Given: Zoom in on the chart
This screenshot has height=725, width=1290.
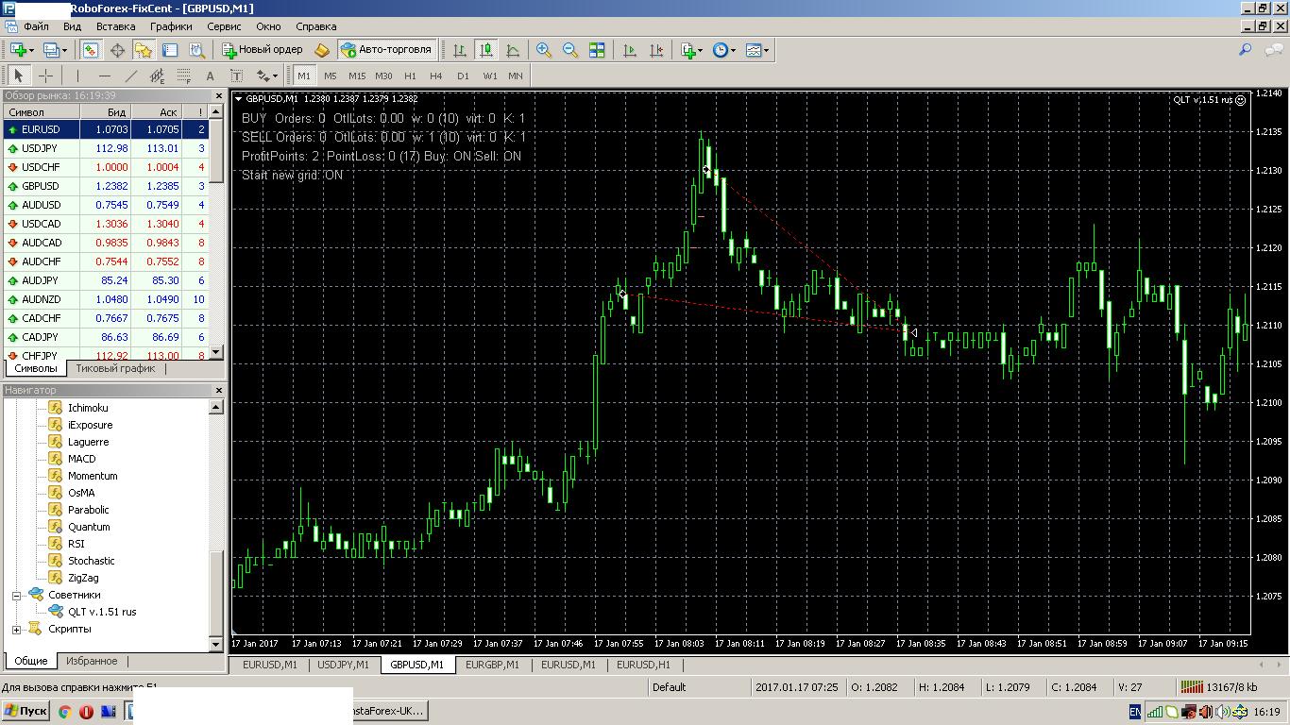Looking at the screenshot, I should tap(544, 50).
